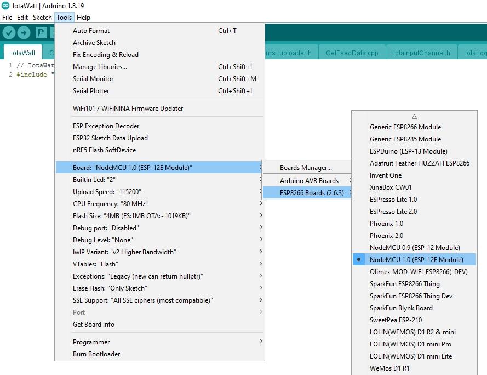
Task: Open the Upload Speed 115200 submenu
Action: point(159,192)
